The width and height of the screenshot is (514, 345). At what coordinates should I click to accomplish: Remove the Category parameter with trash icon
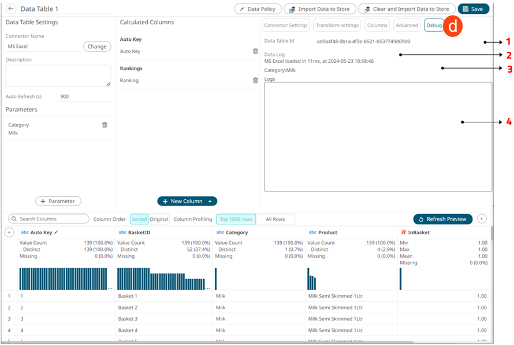coord(105,125)
